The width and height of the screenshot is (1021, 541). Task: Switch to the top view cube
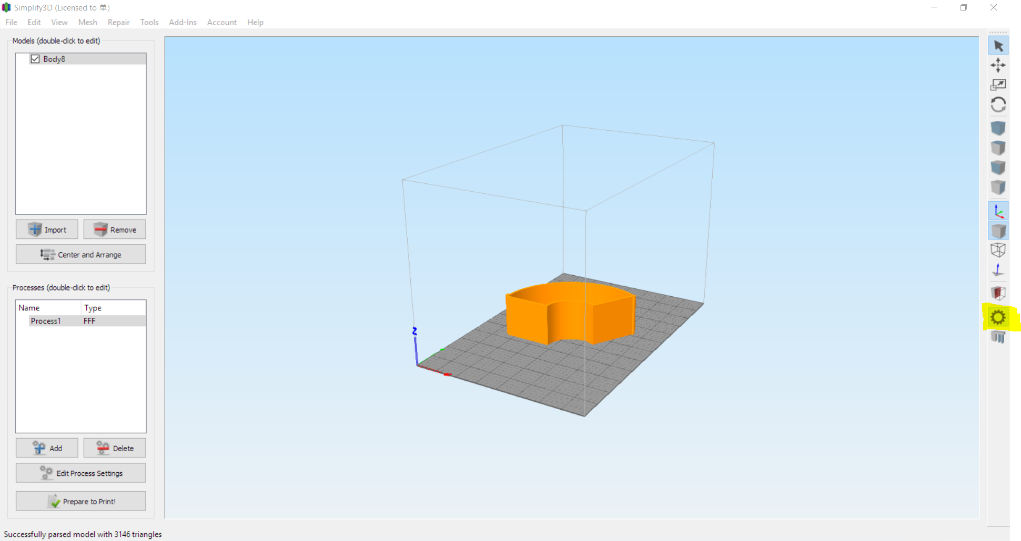click(x=998, y=148)
